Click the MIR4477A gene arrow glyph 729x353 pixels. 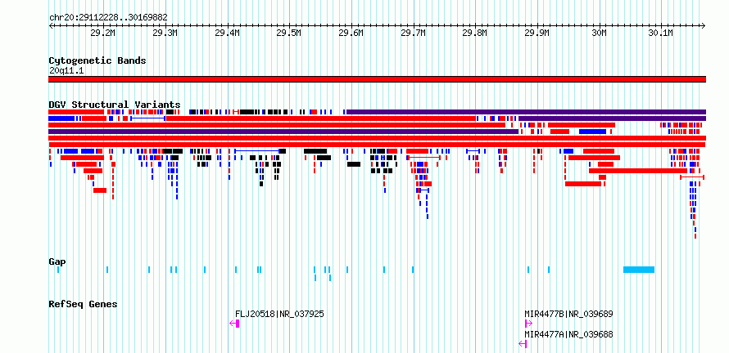point(523,344)
